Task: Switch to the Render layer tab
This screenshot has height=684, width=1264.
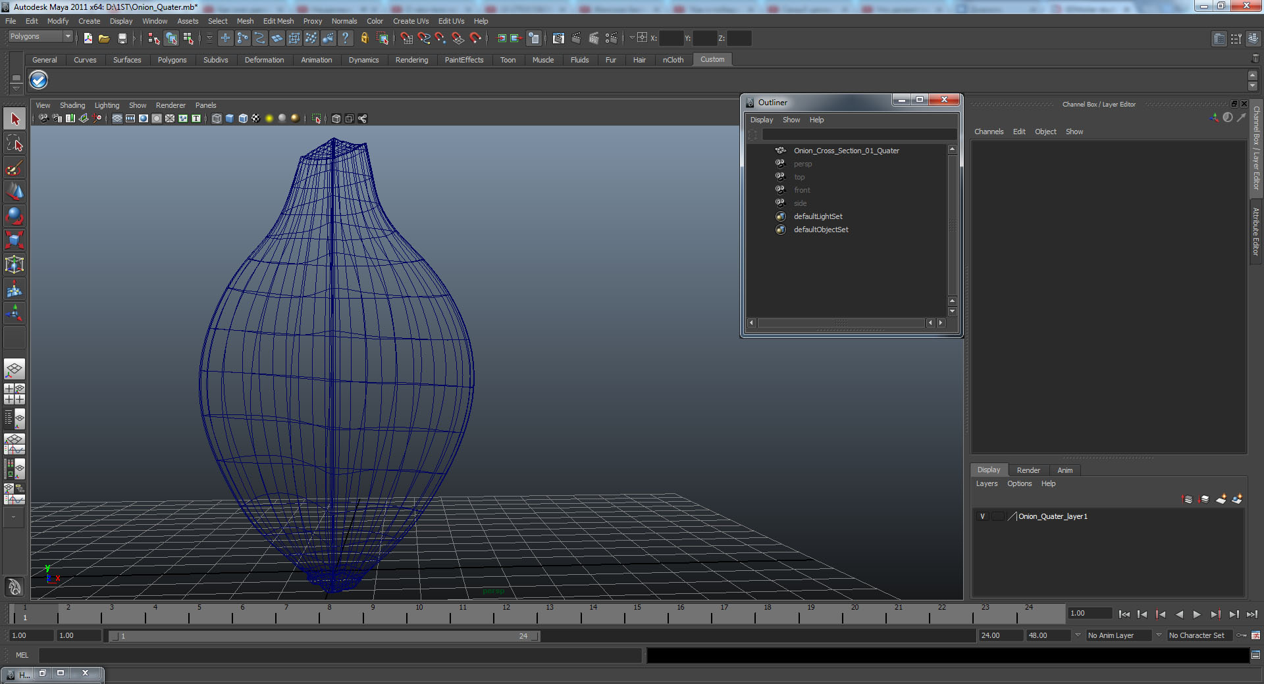Action: tap(1028, 470)
